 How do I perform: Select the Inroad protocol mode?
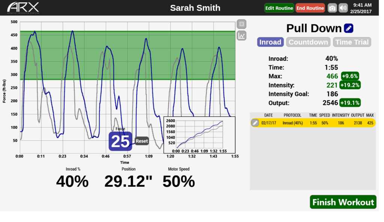pyautogui.click(x=270, y=42)
